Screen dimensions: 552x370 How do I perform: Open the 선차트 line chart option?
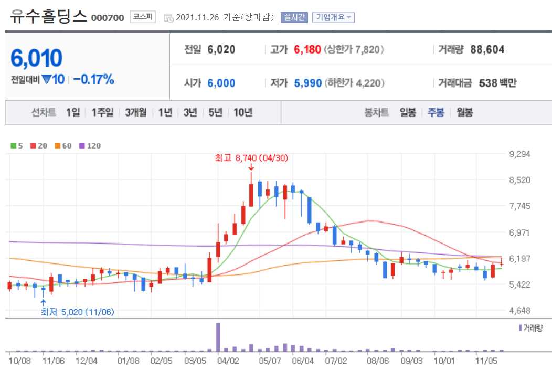tap(44, 112)
